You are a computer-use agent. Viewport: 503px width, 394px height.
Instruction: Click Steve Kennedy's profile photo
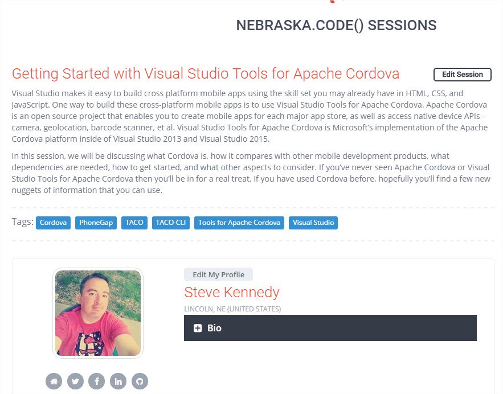(x=98, y=313)
